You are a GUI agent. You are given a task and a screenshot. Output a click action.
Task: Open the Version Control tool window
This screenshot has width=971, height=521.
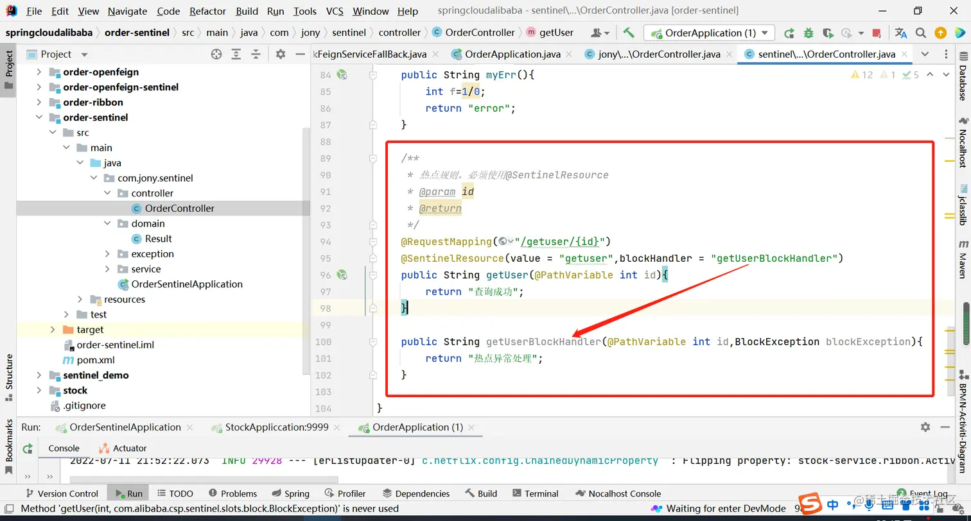click(61, 493)
